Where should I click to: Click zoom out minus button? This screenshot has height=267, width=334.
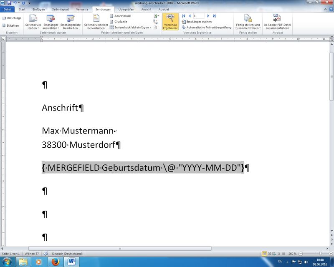(301, 254)
